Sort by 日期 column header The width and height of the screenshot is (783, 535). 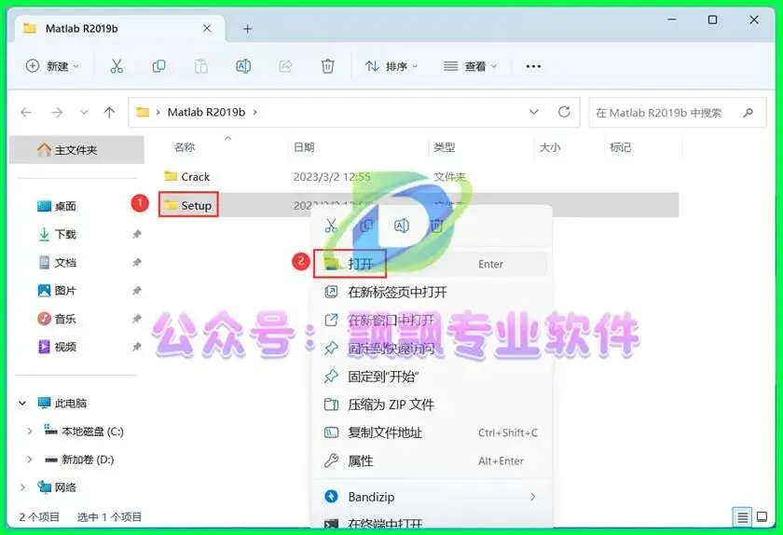[x=304, y=147]
